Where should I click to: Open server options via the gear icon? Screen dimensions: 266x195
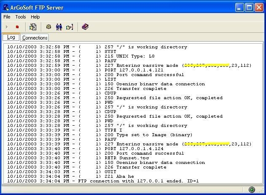coord(48,27)
